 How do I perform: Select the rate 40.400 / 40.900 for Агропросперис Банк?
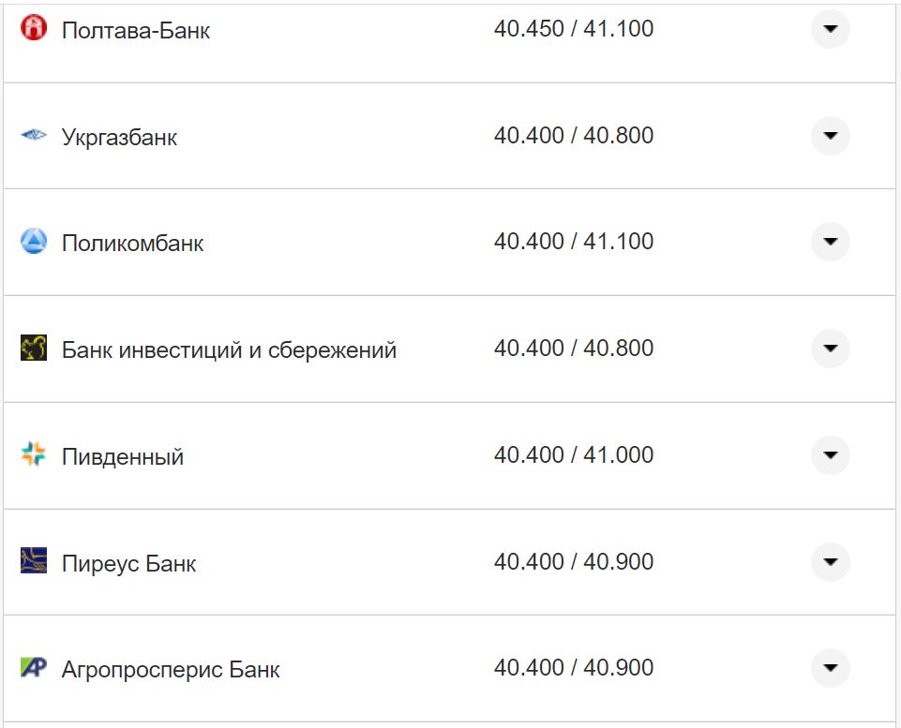tap(576, 668)
